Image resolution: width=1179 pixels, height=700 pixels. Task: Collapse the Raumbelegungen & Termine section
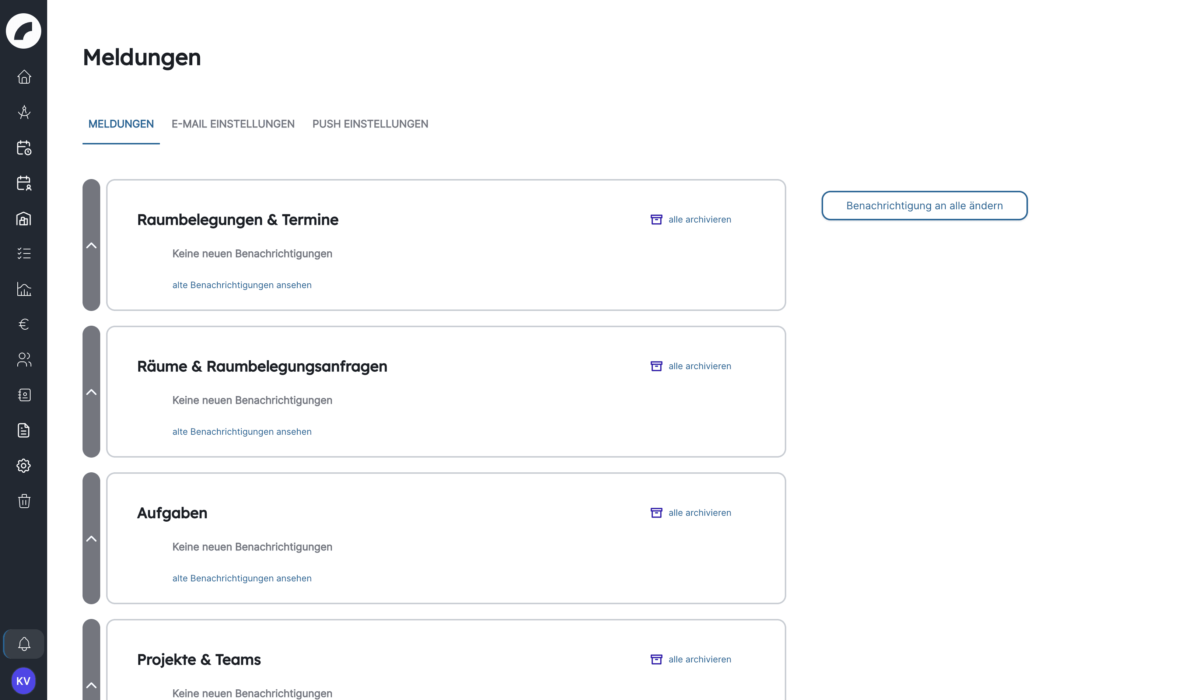tap(91, 245)
